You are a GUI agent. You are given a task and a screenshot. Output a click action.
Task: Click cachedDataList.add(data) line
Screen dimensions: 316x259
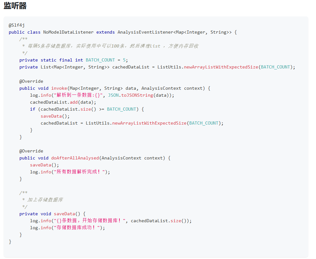(63, 102)
